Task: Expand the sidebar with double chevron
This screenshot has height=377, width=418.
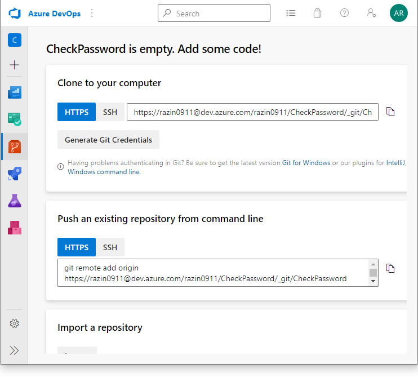Action: 15,351
